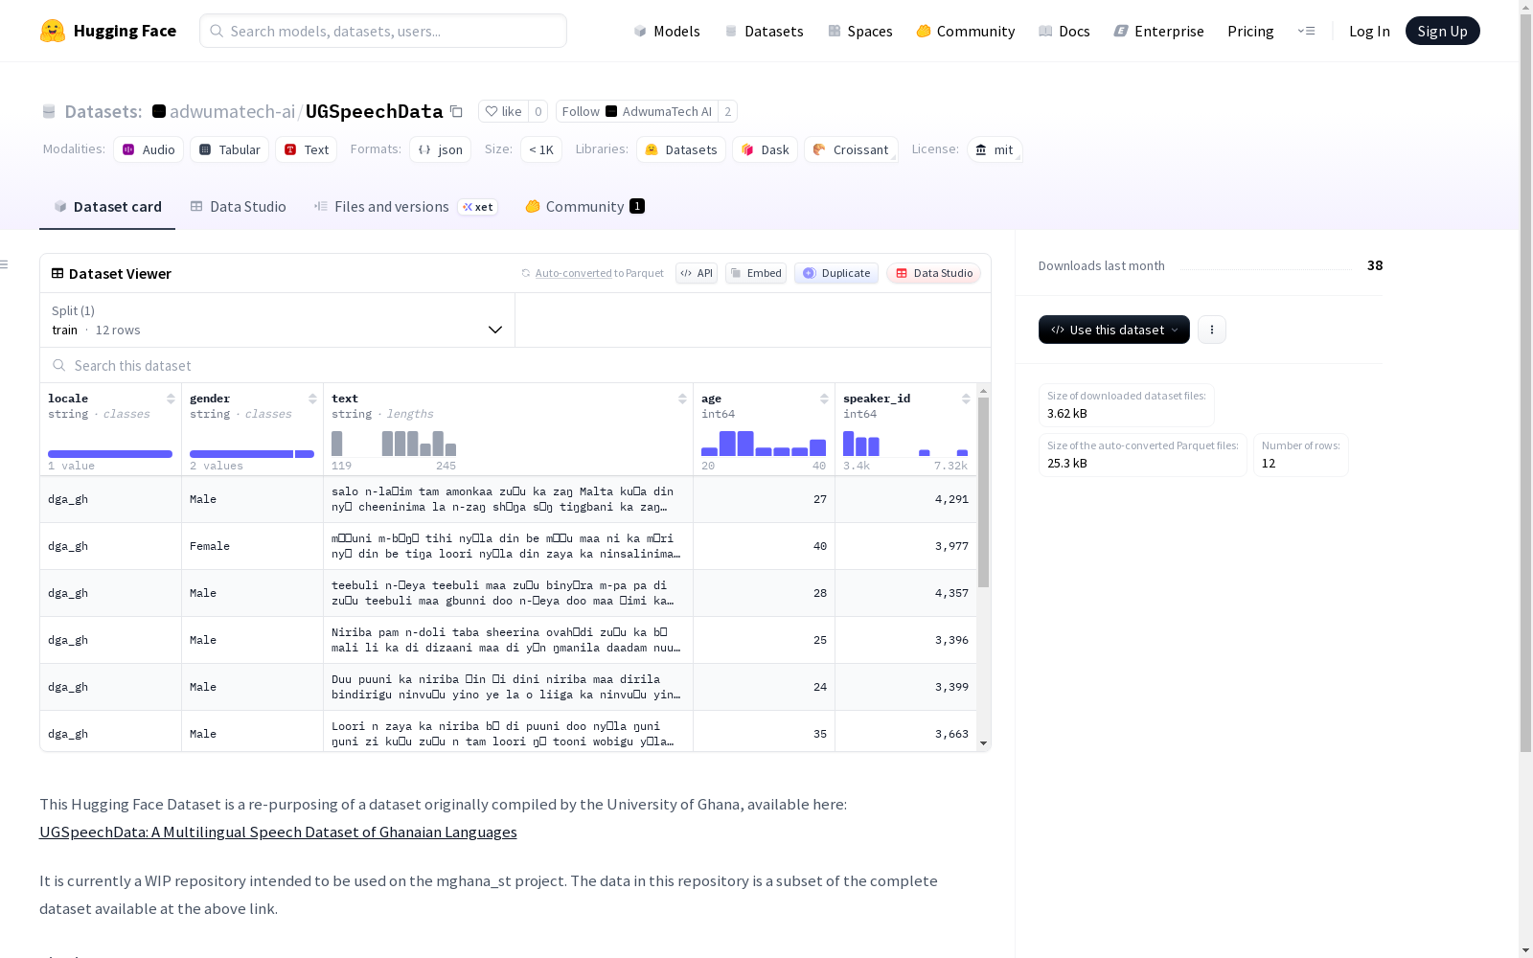1533x958 pixels.
Task: Open the Community tab
Action: 584,207
